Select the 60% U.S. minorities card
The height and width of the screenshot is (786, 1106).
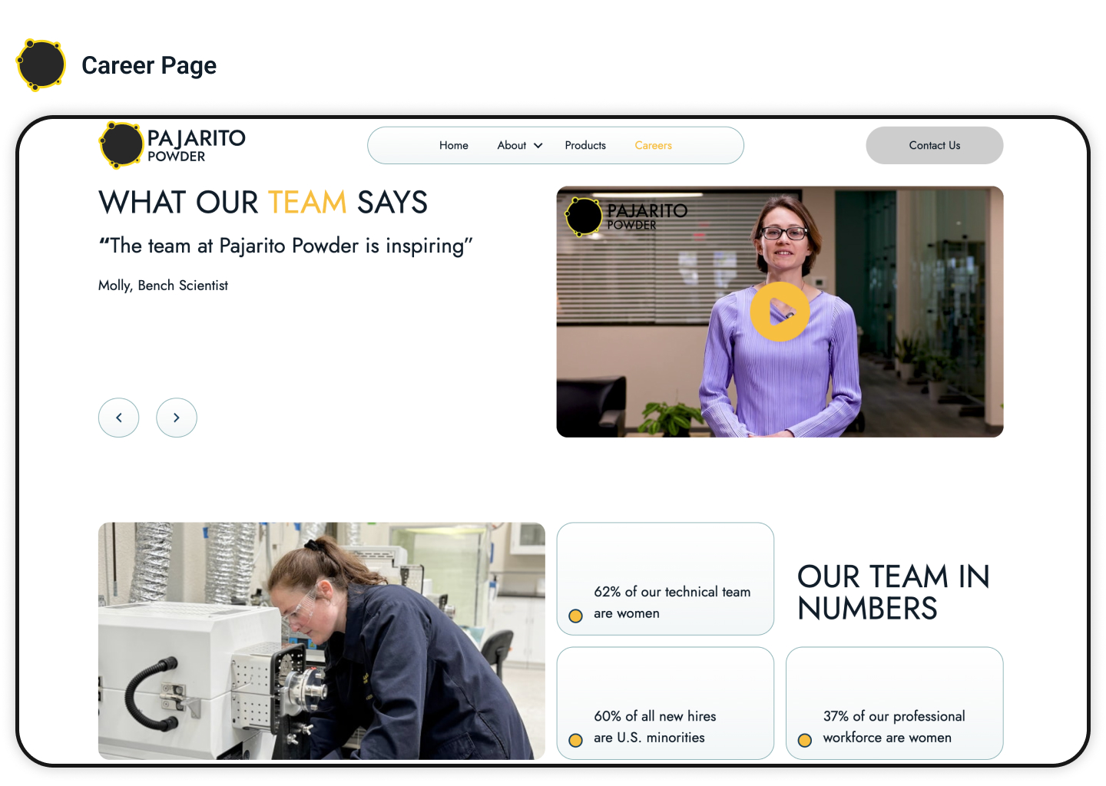665,703
